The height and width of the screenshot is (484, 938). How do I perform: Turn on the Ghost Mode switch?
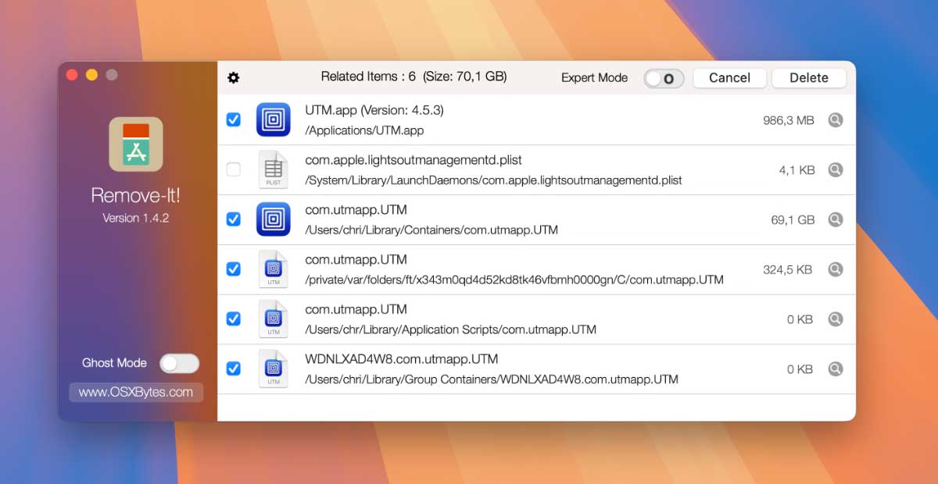pos(179,363)
